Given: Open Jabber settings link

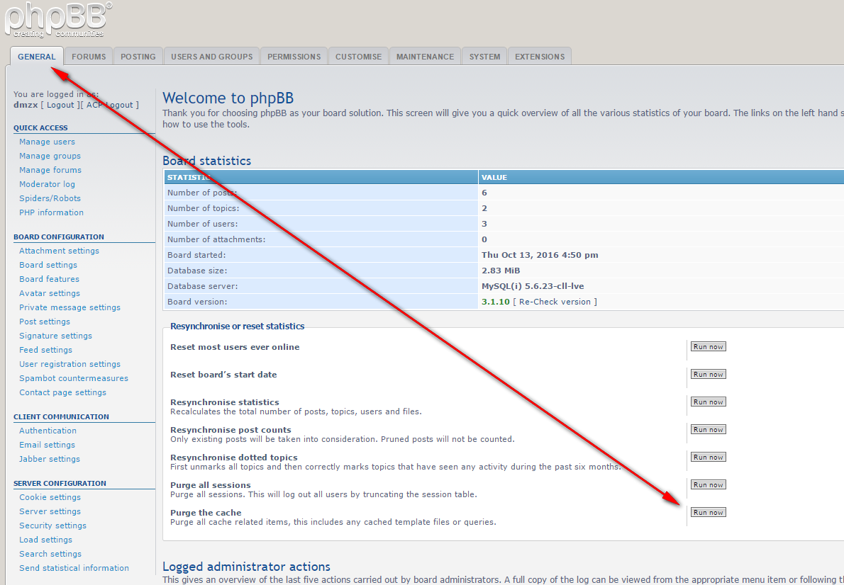Looking at the screenshot, I should pyautogui.click(x=50, y=459).
